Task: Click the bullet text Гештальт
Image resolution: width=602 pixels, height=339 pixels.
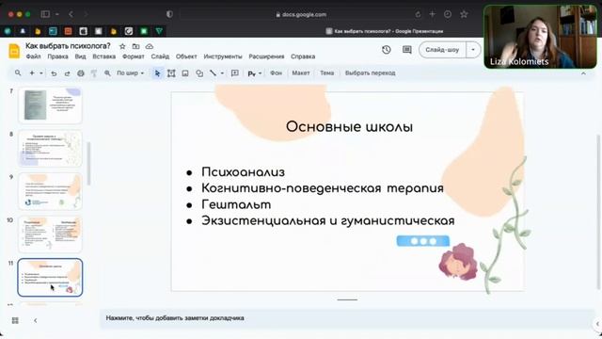Action: click(236, 204)
